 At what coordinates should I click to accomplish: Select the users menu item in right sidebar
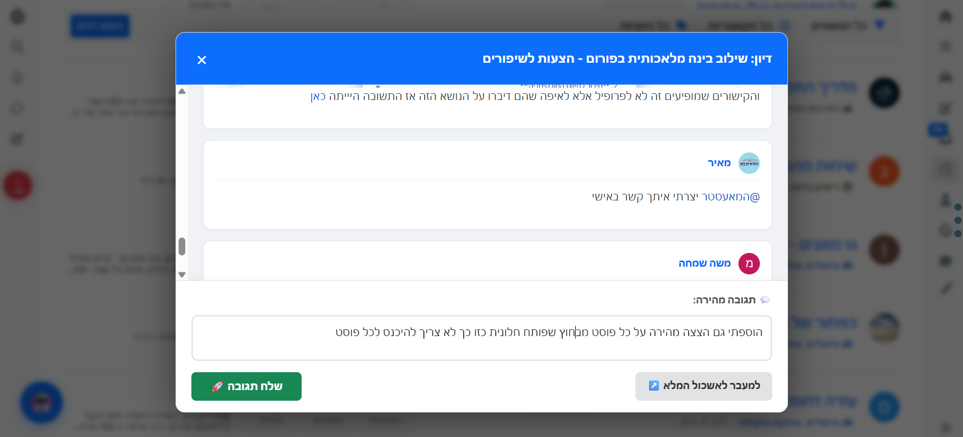945,78
